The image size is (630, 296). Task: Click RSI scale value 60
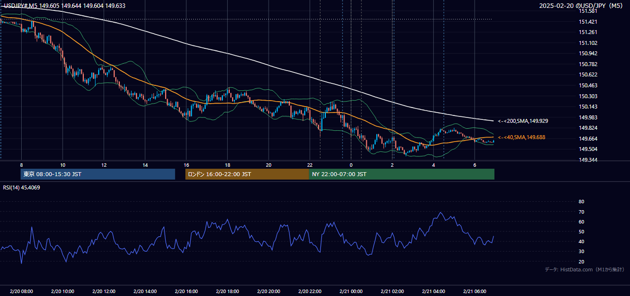pos(581,222)
